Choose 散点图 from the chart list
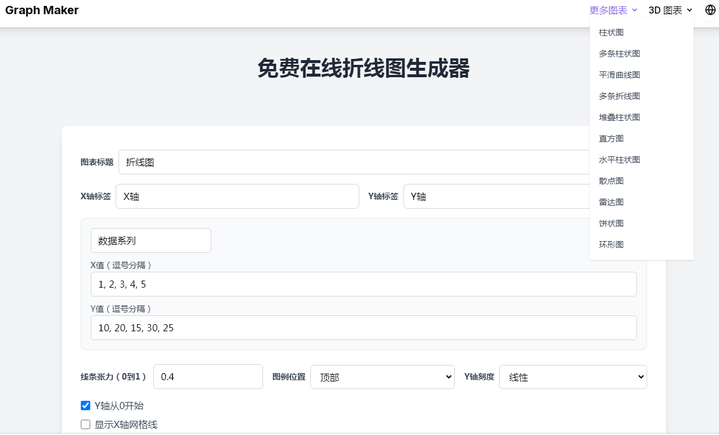719x435 pixels. 611,181
